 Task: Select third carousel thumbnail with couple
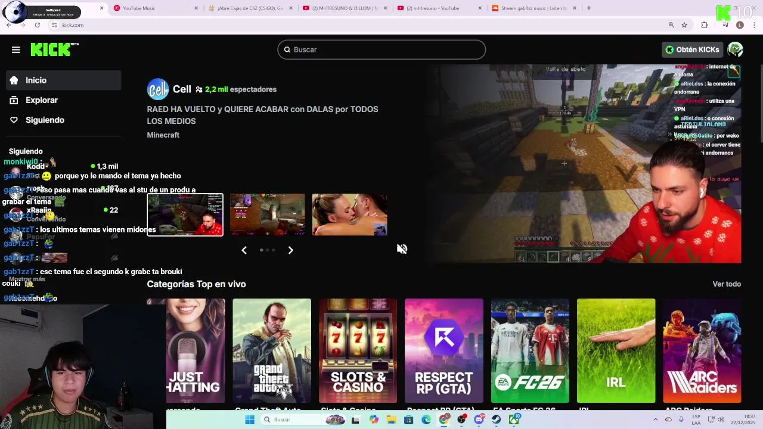pos(350,214)
